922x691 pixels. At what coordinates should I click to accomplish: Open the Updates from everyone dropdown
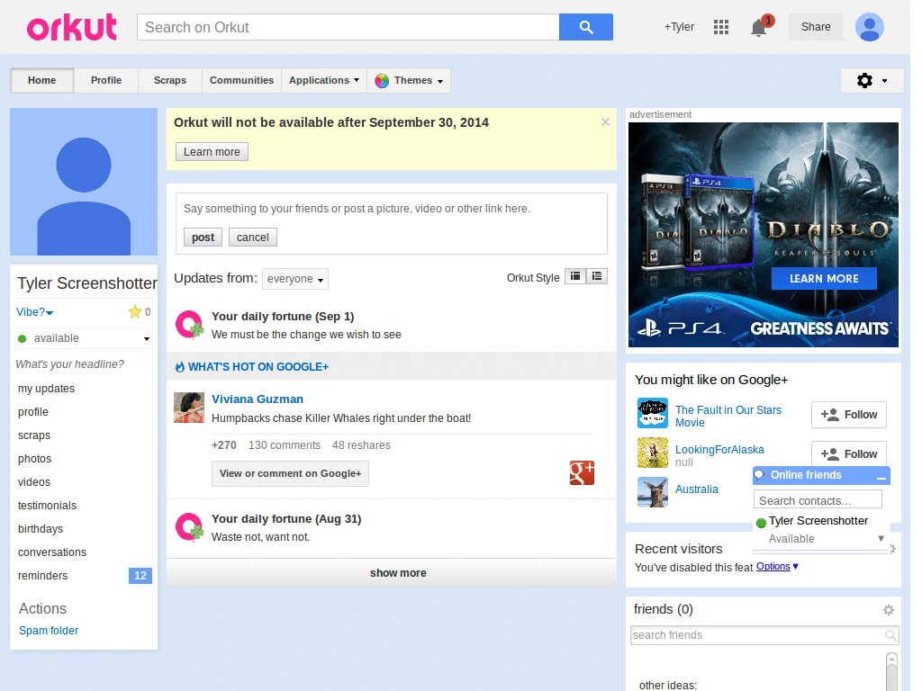tap(295, 279)
